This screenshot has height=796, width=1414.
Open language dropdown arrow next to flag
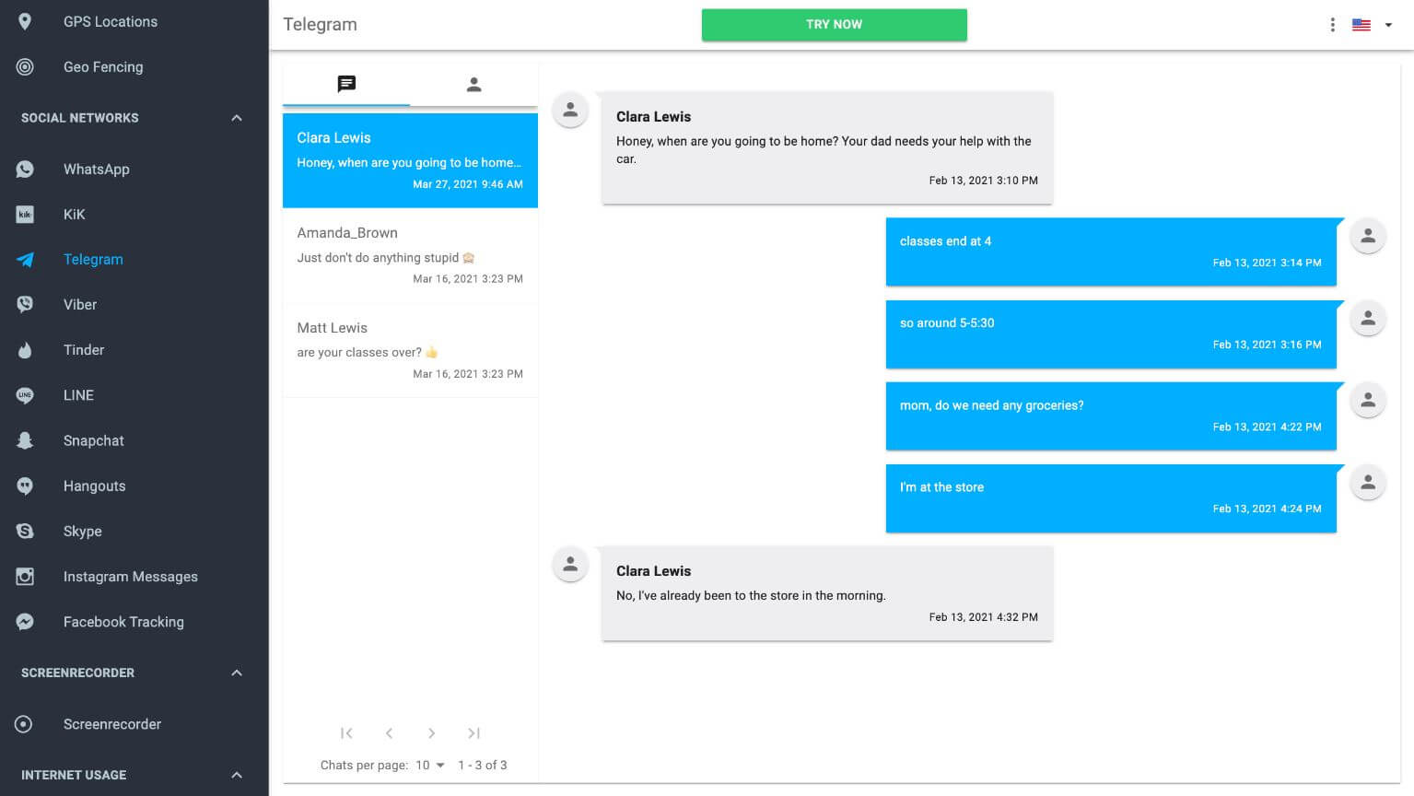pos(1388,25)
